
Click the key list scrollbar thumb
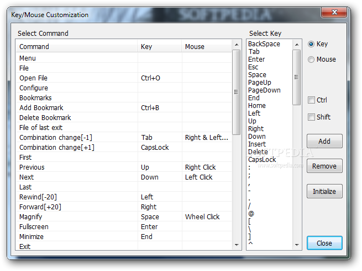297,77
